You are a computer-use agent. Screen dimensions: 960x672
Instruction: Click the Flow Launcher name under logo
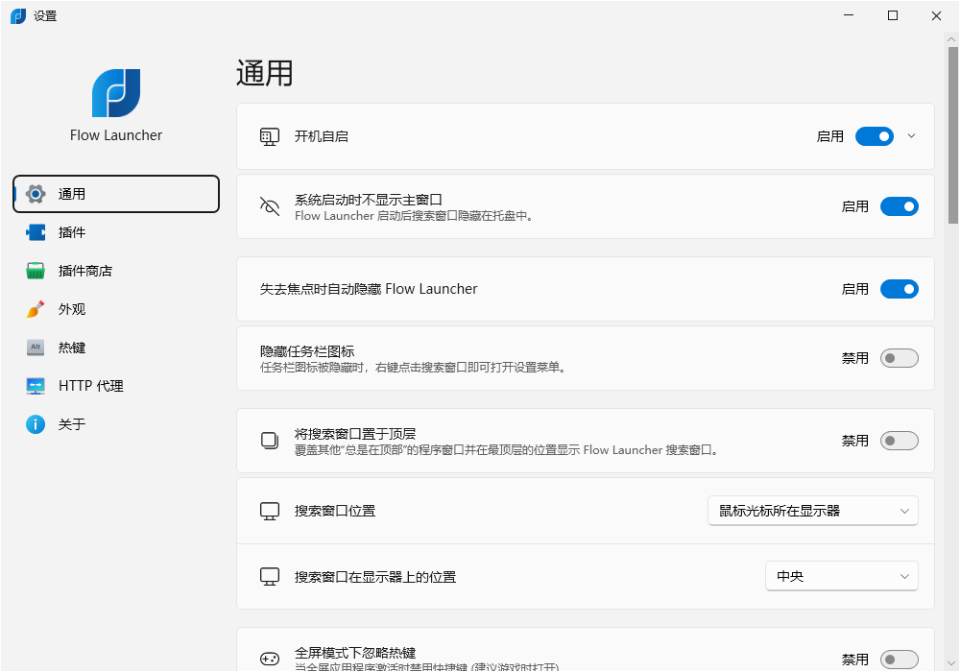[x=116, y=135]
